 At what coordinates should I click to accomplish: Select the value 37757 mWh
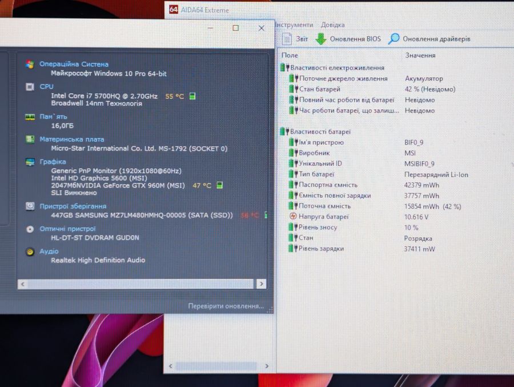(x=421, y=196)
